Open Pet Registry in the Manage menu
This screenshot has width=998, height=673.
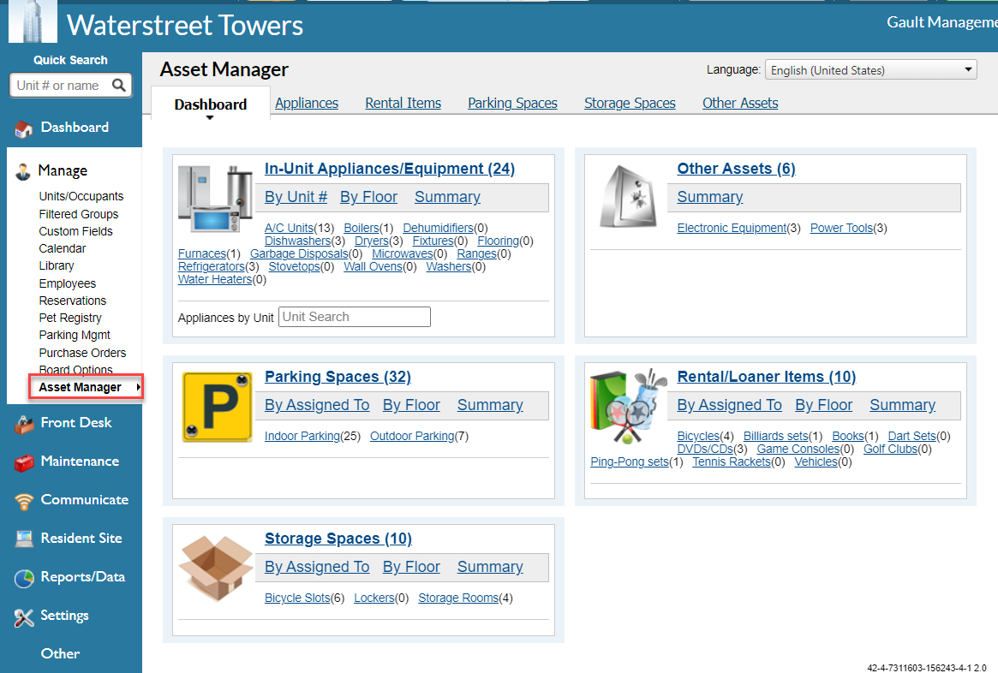coord(70,318)
